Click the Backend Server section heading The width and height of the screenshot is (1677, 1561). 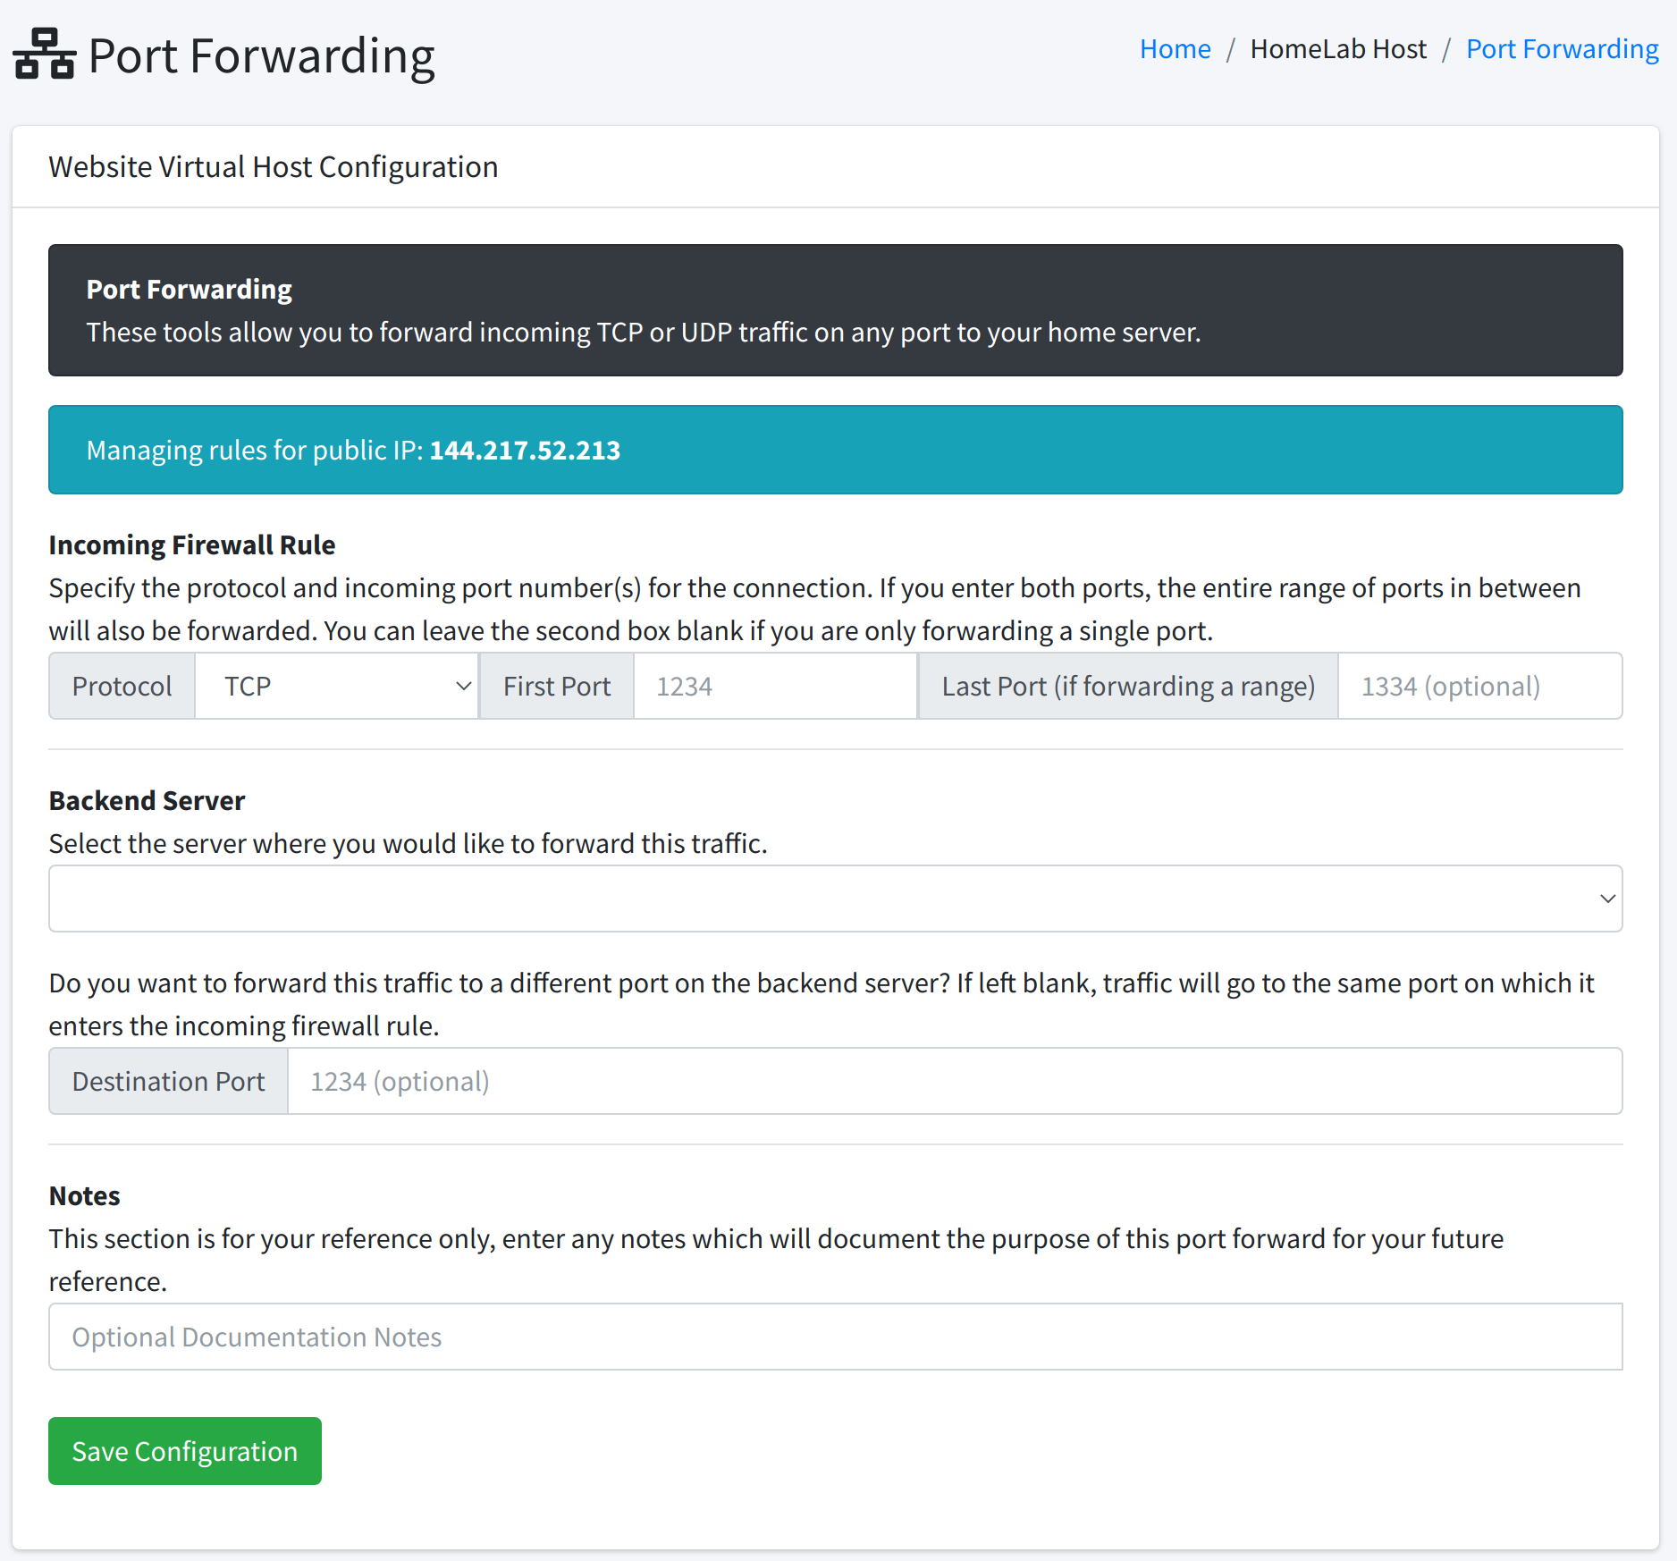146,800
